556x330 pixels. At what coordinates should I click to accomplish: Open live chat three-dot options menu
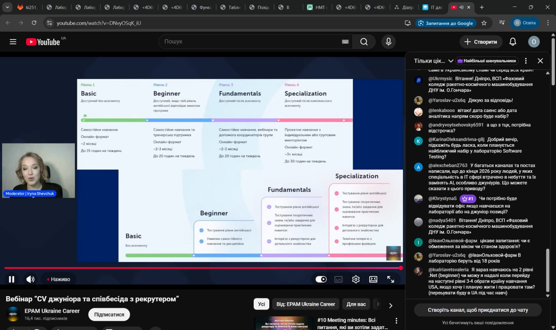pos(526,61)
